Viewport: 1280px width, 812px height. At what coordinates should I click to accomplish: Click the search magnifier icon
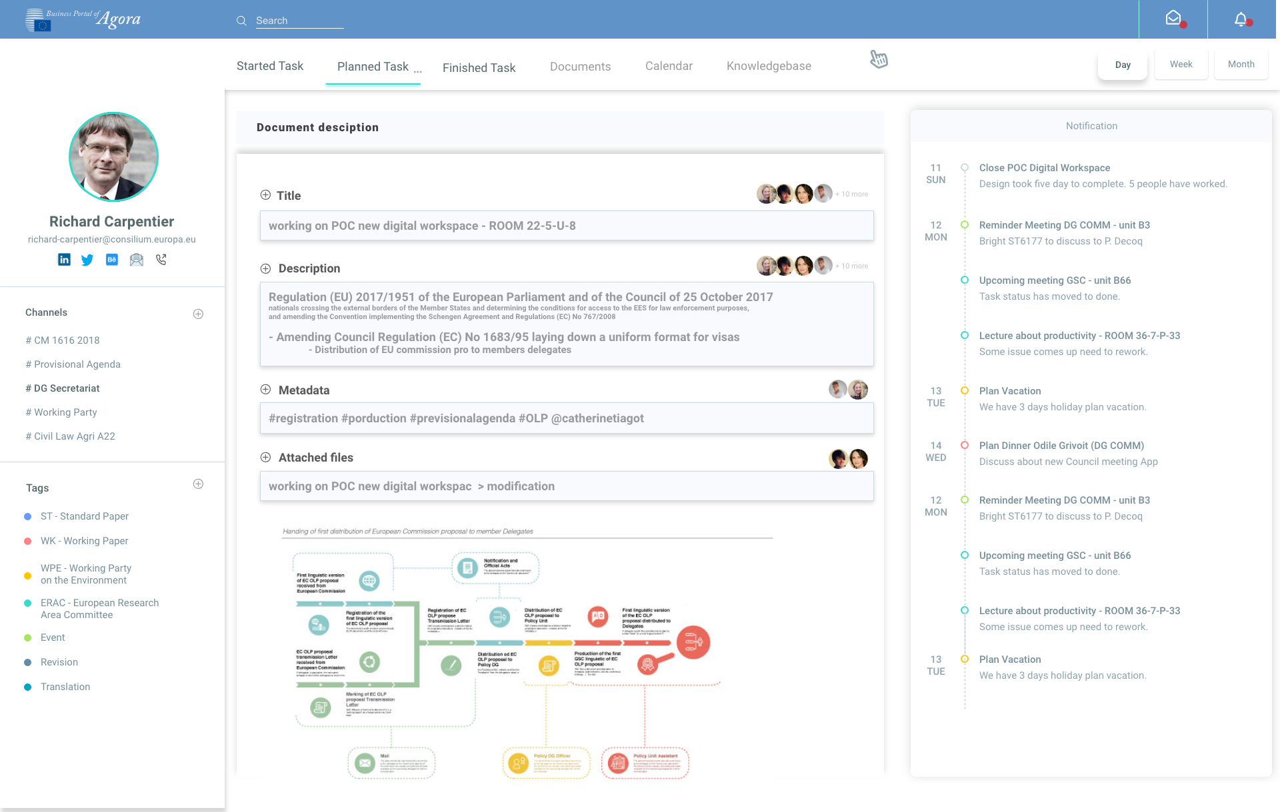(241, 21)
